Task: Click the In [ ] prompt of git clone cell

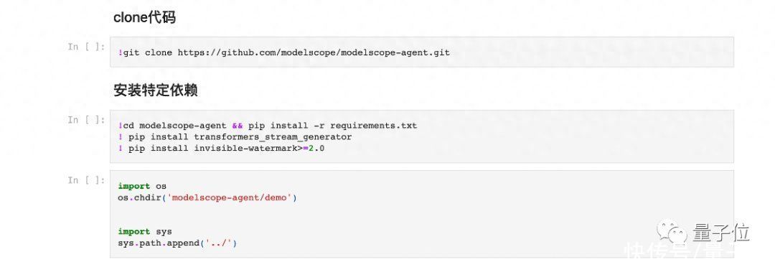Action: point(87,47)
